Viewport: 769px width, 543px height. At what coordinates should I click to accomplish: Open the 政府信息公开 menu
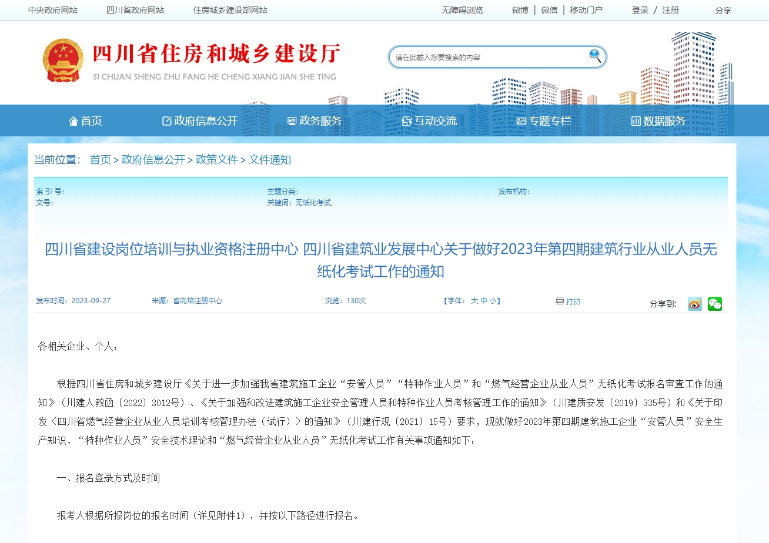point(199,120)
